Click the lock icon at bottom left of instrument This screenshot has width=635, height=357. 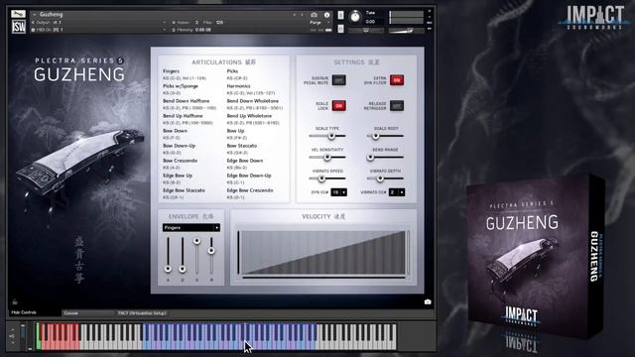15,301
